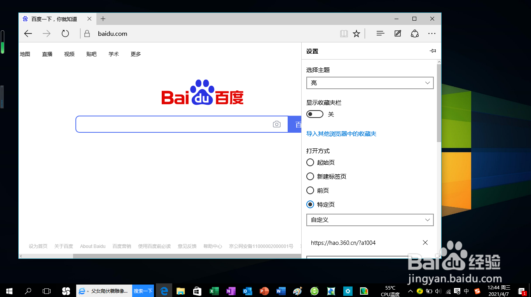The image size is (531, 297).
Task: Select the 前页 radio option
Action: coord(310,190)
